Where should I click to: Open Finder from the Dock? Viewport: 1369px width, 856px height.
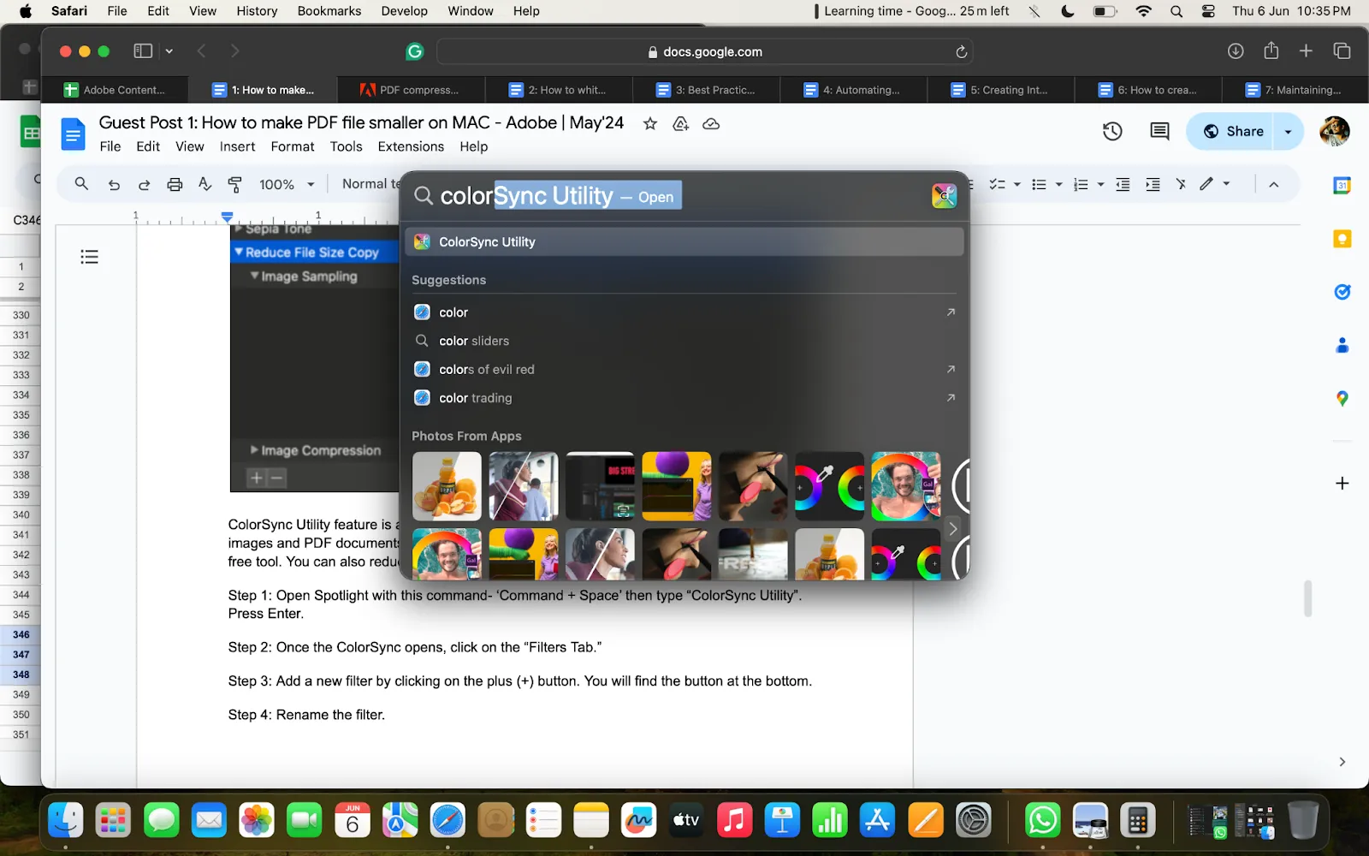[x=66, y=821]
